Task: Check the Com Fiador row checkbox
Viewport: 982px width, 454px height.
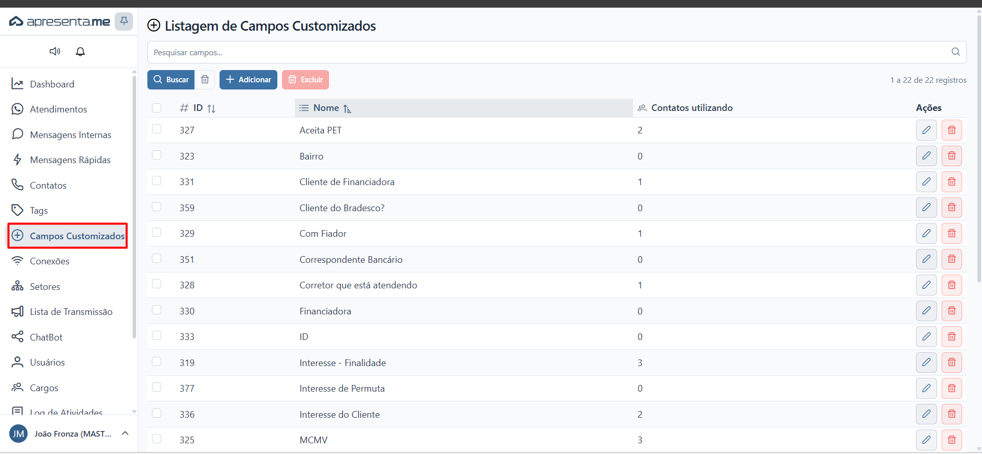Action: pos(157,233)
